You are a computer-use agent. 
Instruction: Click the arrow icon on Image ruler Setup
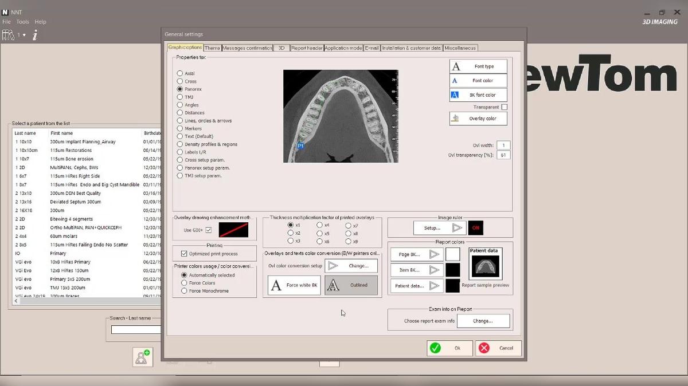pos(457,228)
